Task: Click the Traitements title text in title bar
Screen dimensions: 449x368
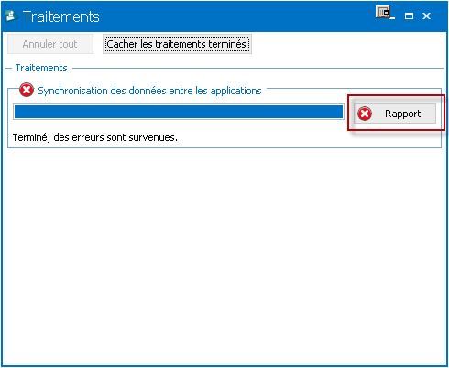Action: tap(61, 16)
